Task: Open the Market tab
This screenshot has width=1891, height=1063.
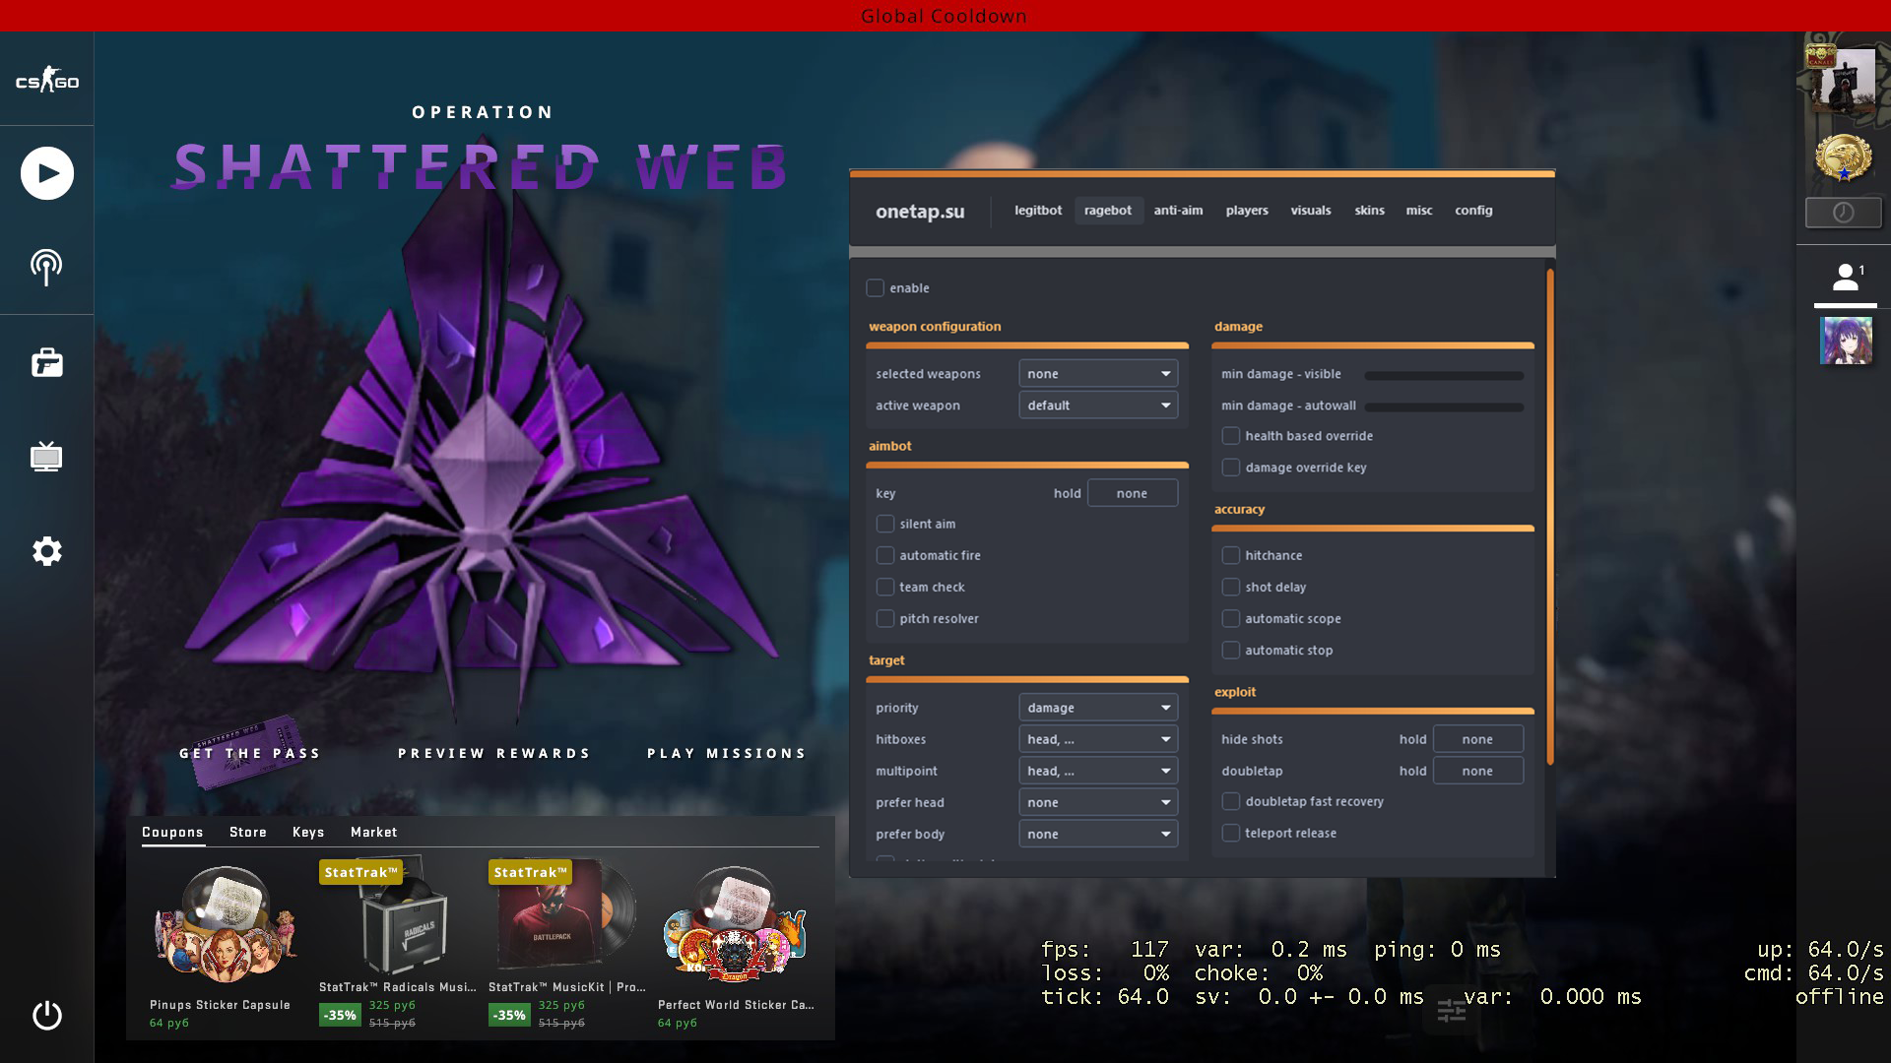Action: (x=374, y=832)
